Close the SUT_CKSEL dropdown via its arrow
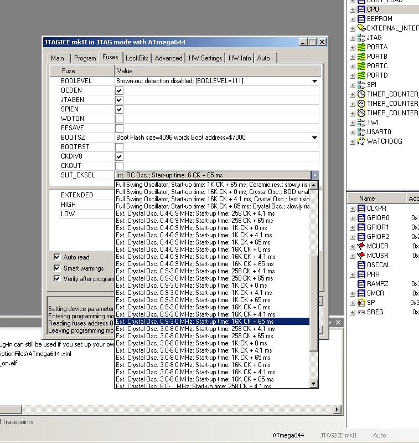This screenshot has width=419, height=443. coord(315,175)
